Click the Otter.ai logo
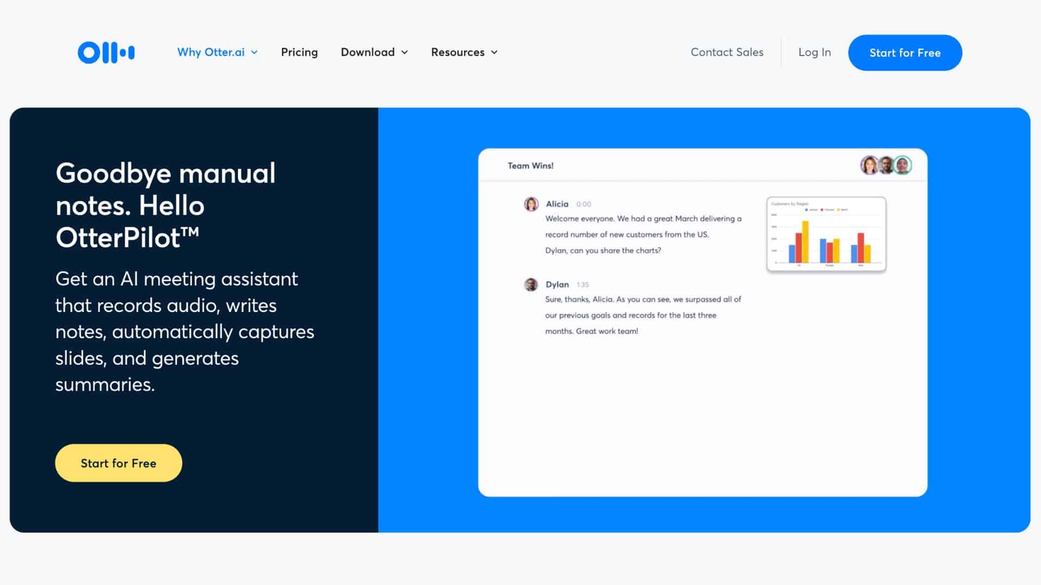Image resolution: width=1041 pixels, height=585 pixels. point(106,53)
